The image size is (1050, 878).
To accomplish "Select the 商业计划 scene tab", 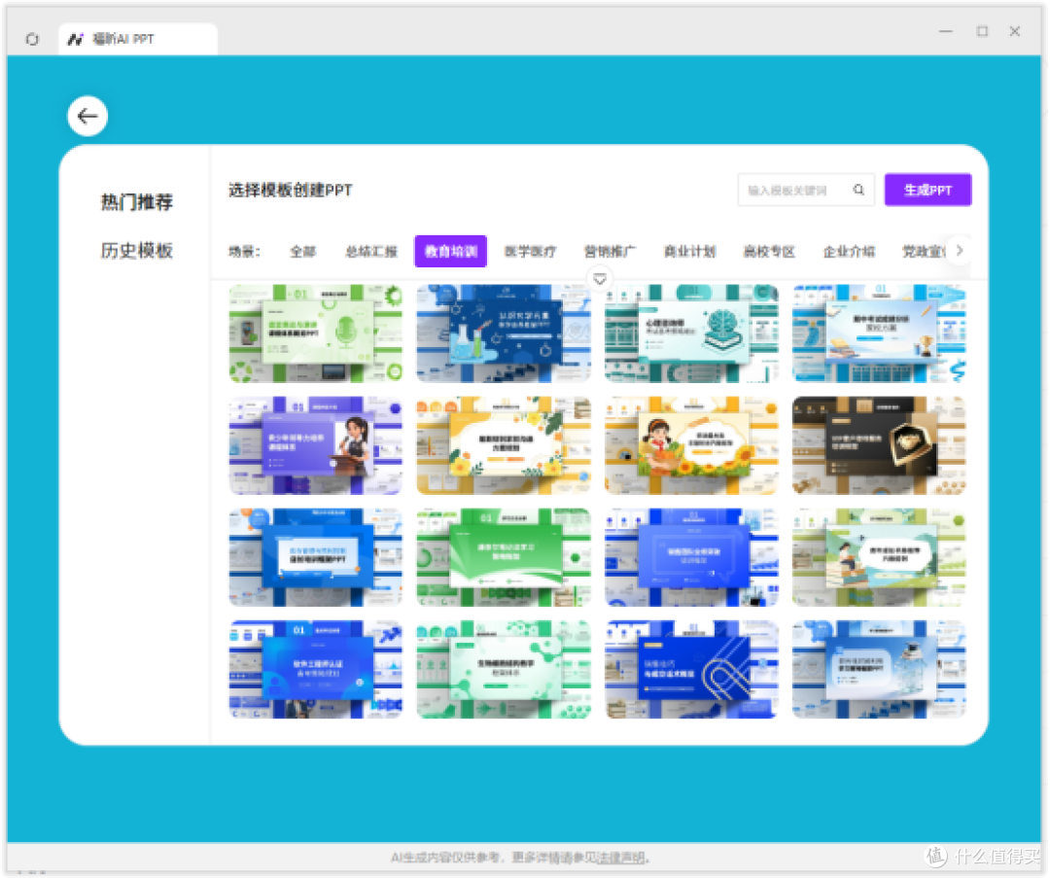I will [x=689, y=252].
